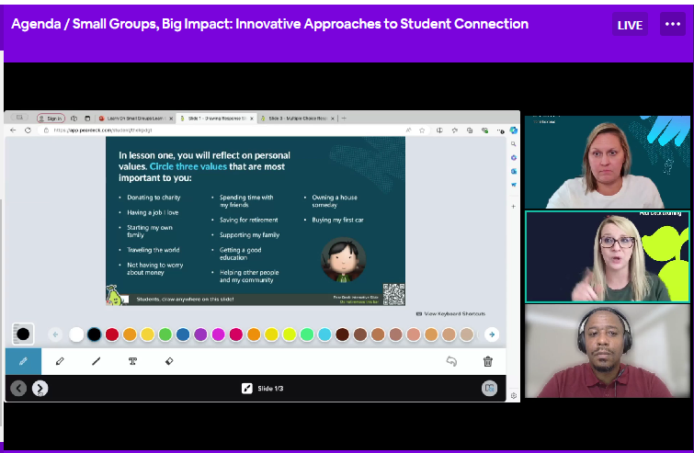Viewport: 694px width, 453px height.
Task: Pick the white color swatch
Action: pos(76,334)
